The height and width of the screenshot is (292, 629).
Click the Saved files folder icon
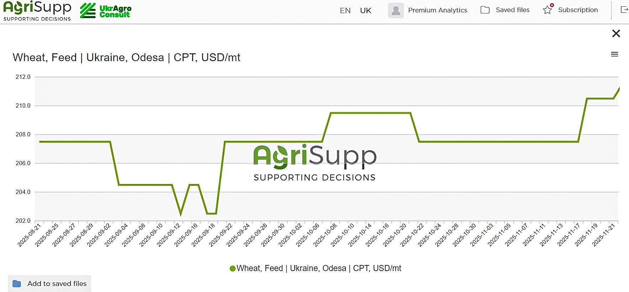(x=485, y=10)
